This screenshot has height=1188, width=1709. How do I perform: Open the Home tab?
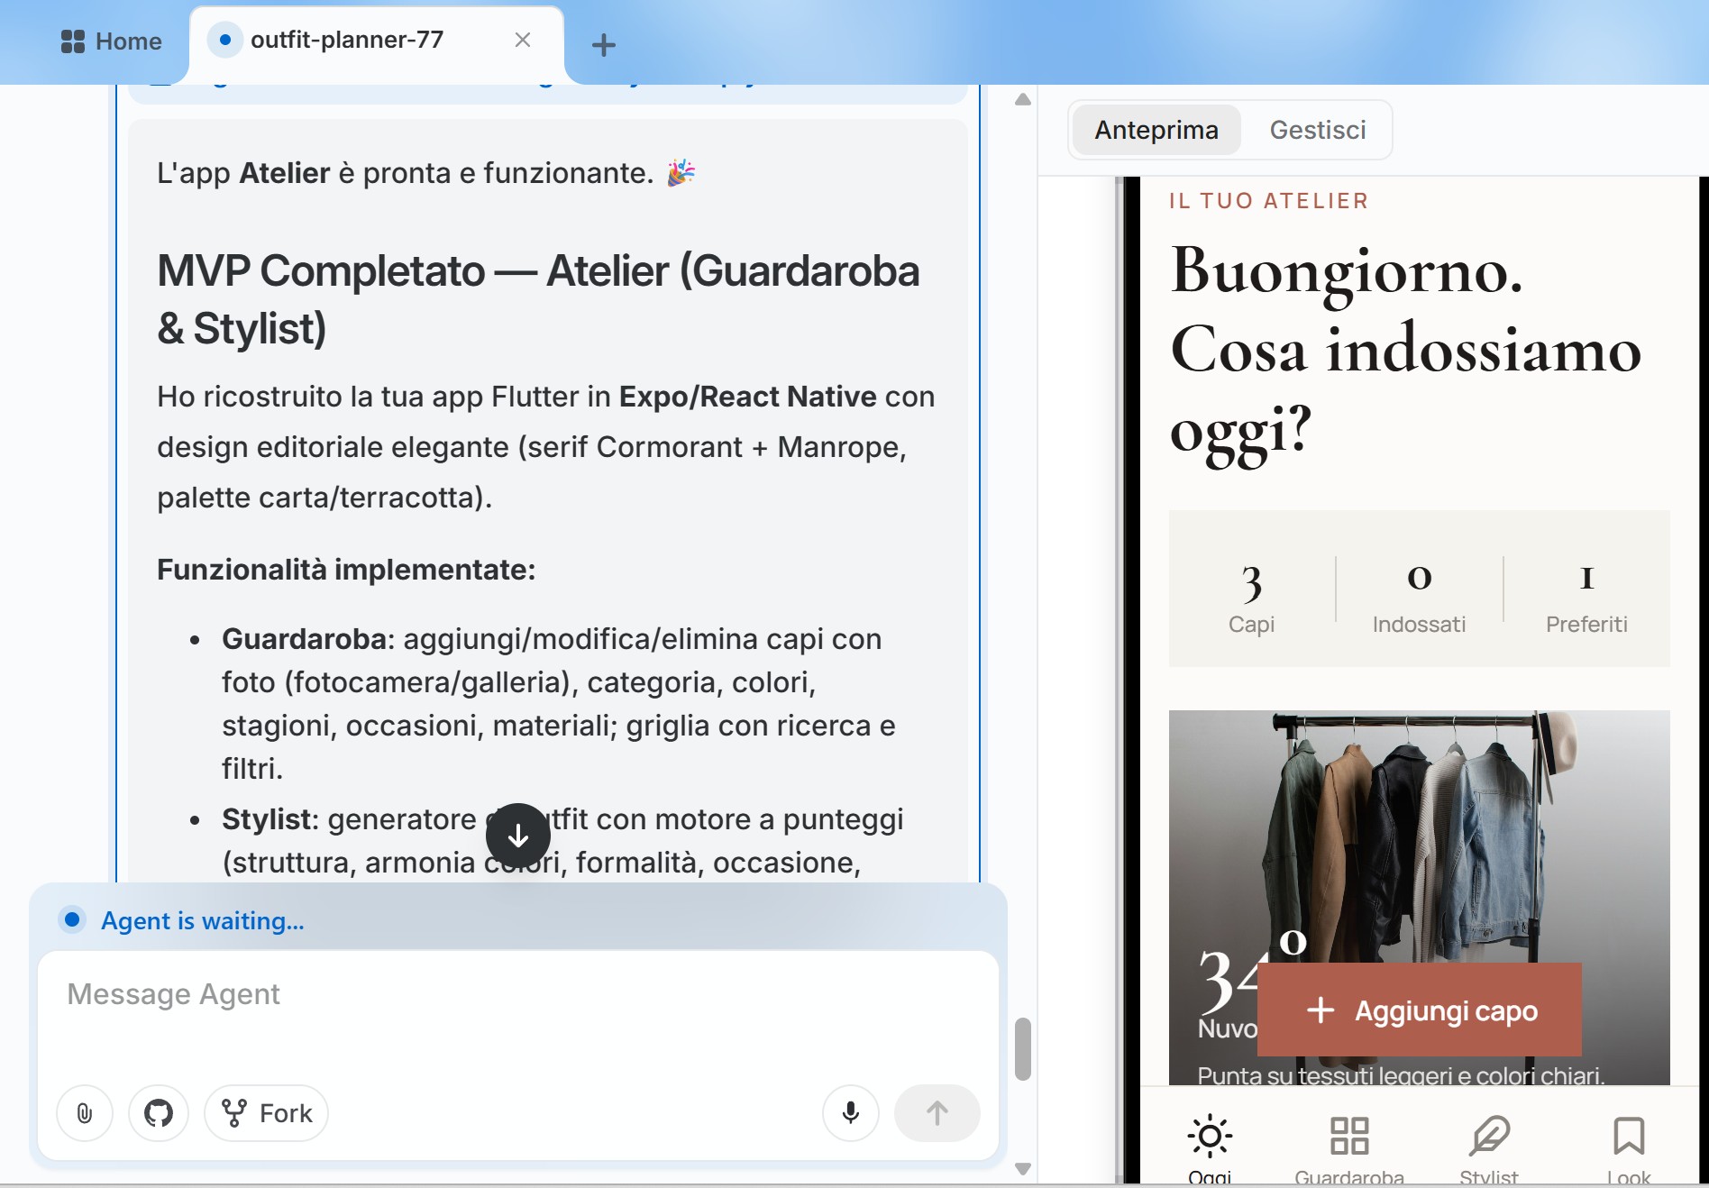(111, 41)
